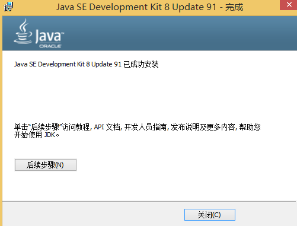Click the Java wordmark in the banner

tap(50, 36)
